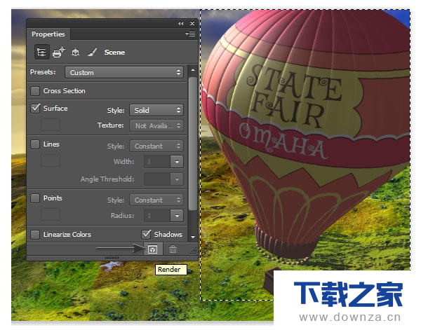Click the Points Radius value field
This screenshot has height=330, width=421.
click(x=157, y=216)
